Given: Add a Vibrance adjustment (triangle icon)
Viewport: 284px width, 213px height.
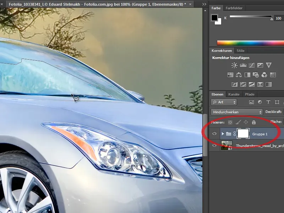Looking at the screenshot, I should (x=269, y=65).
